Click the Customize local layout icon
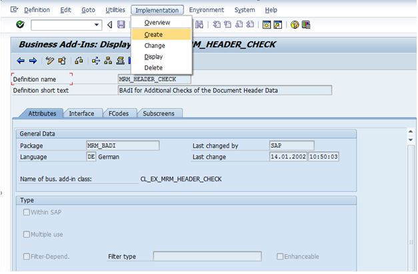 pos(306,25)
